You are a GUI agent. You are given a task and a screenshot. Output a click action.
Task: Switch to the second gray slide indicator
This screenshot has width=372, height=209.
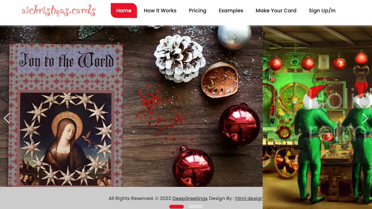(x=195, y=206)
